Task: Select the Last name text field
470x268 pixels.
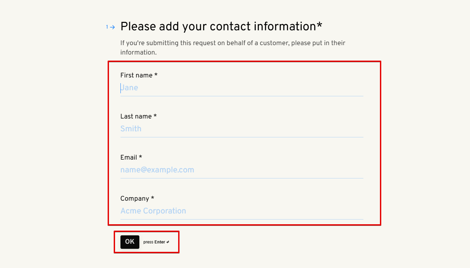Action: [241, 129]
